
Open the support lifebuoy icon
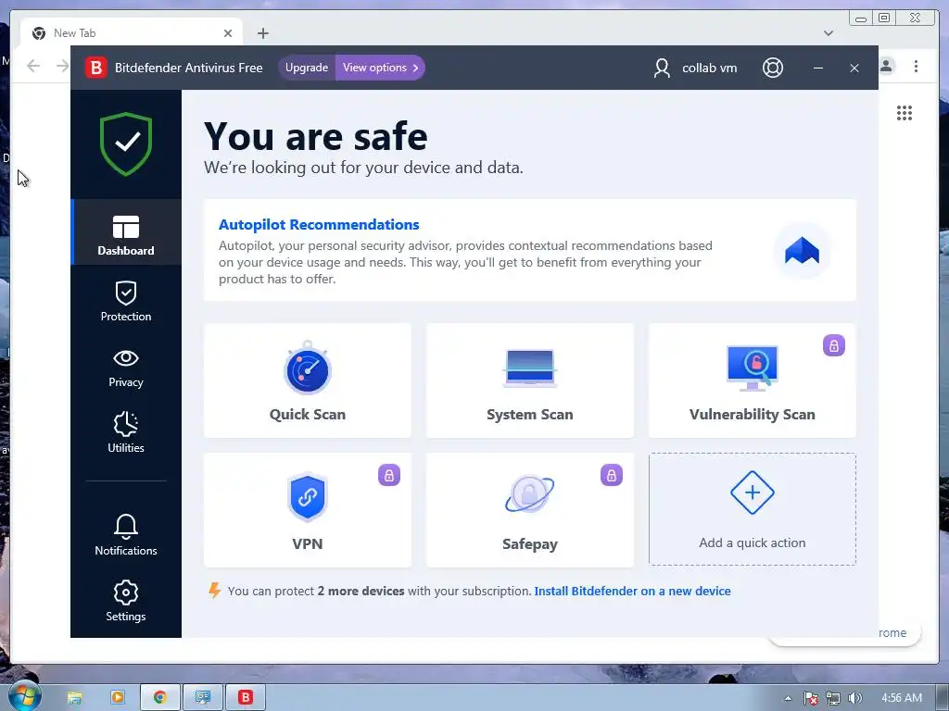pyautogui.click(x=773, y=68)
